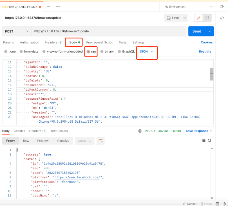The width and height of the screenshot is (228, 206).
Task: Select x-www-form-urlencoded body type radio
Action: (x=44, y=52)
